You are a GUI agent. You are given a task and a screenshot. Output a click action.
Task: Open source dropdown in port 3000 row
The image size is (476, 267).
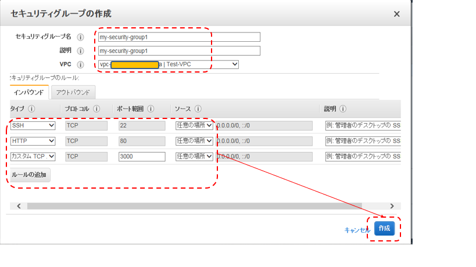194,156
